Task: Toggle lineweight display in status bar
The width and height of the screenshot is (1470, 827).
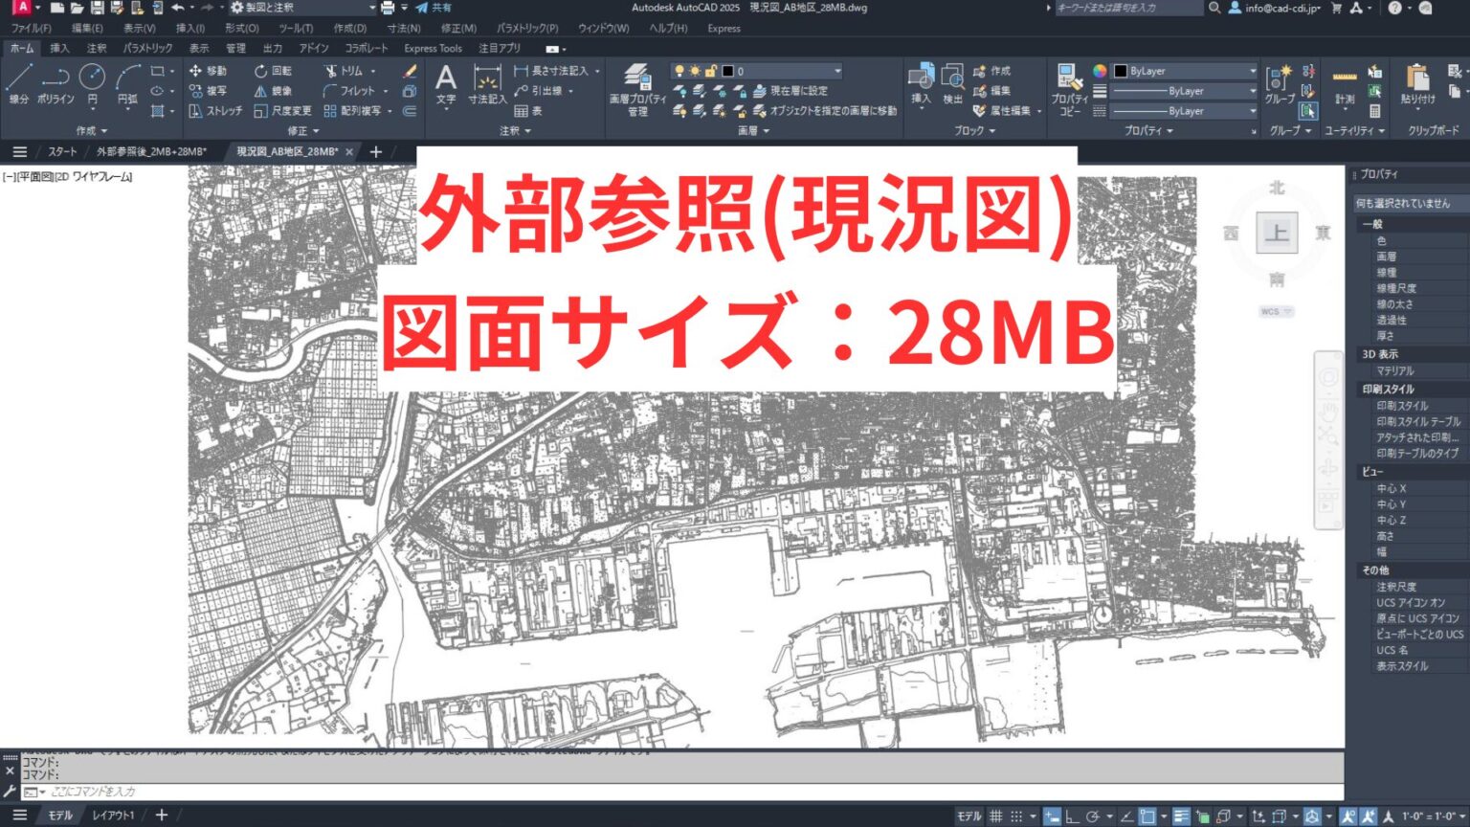Action: [x=1181, y=816]
